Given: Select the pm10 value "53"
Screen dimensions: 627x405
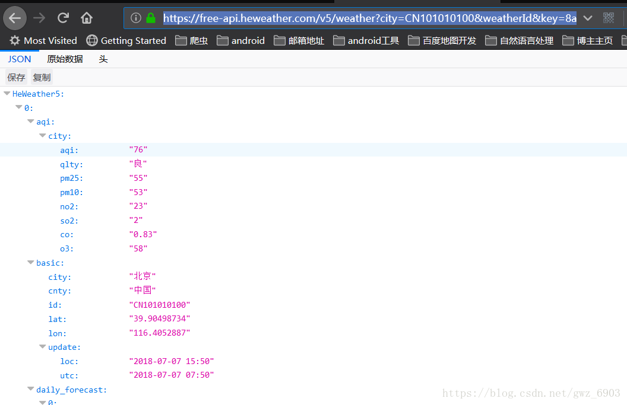Looking at the screenshot, I should pyautogui.click(x=138, y=192).
